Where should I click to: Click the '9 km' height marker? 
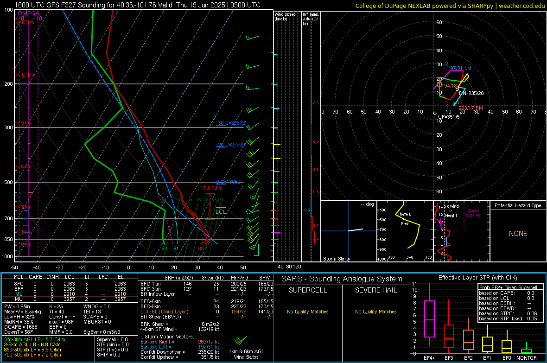point(26,123)
